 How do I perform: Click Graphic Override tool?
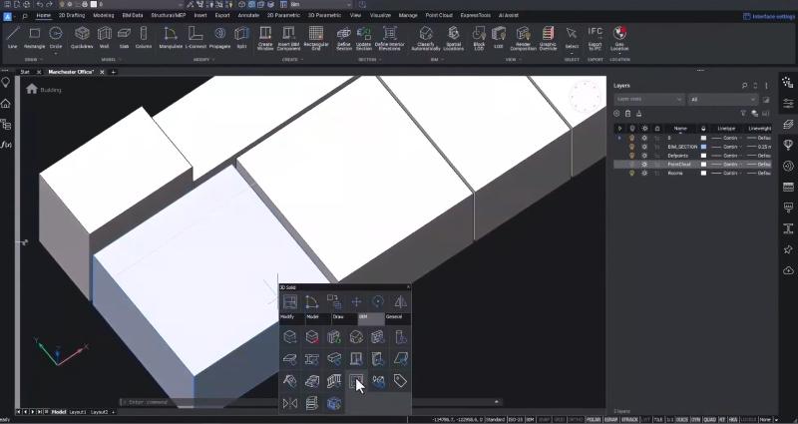548,39
